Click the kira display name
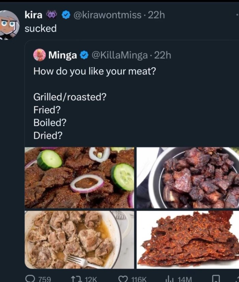The height and width of the screenshot is (282, 239). click(33, 15)
